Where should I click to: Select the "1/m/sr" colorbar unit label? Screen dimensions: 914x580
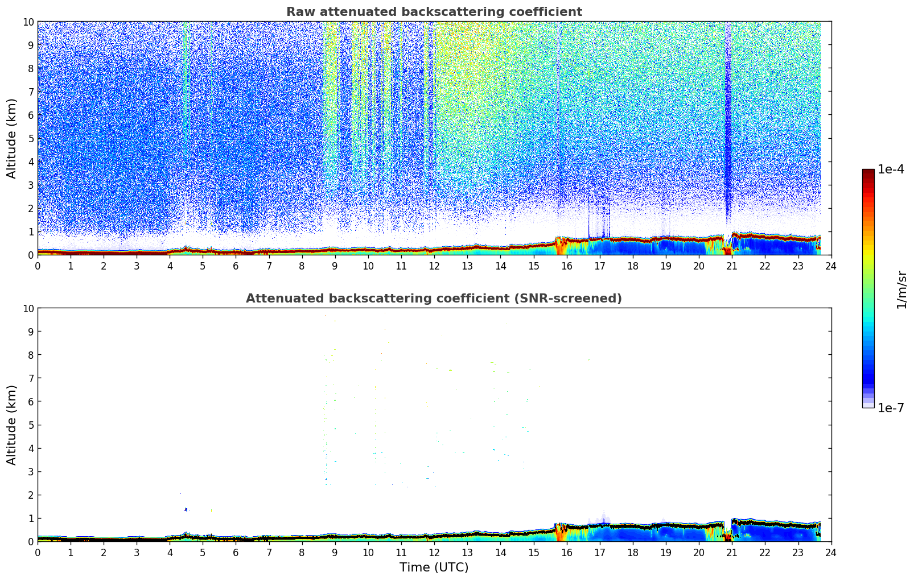coord(901,289)
